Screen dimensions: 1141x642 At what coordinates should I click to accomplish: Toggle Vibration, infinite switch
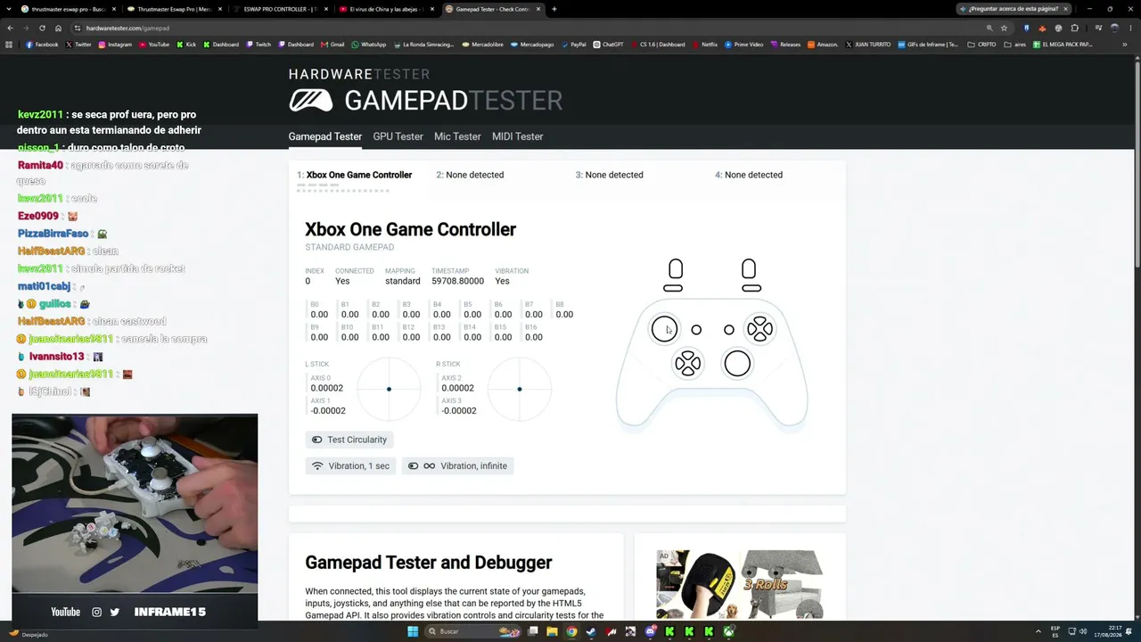pos(457,465)
